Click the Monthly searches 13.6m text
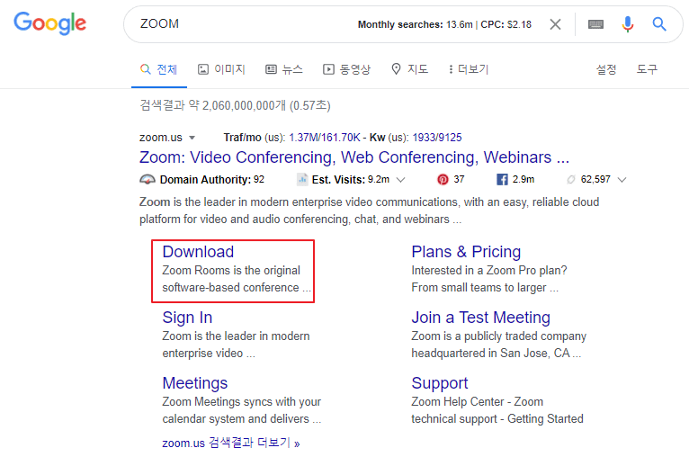The height and width of the screenshot is (457, 689). 416,24
